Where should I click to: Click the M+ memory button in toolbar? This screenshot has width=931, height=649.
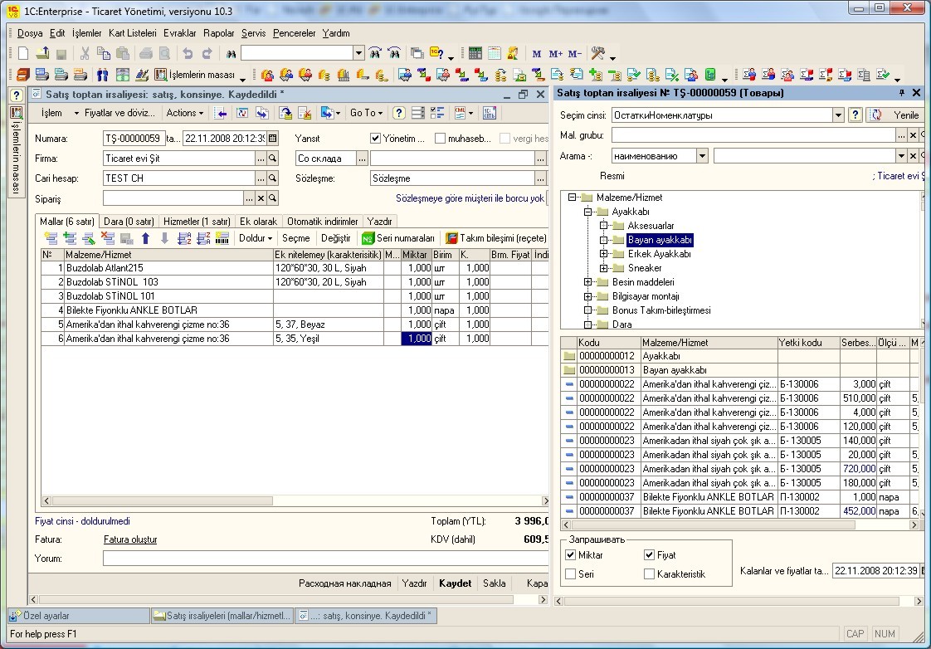(x=556, y=53)
